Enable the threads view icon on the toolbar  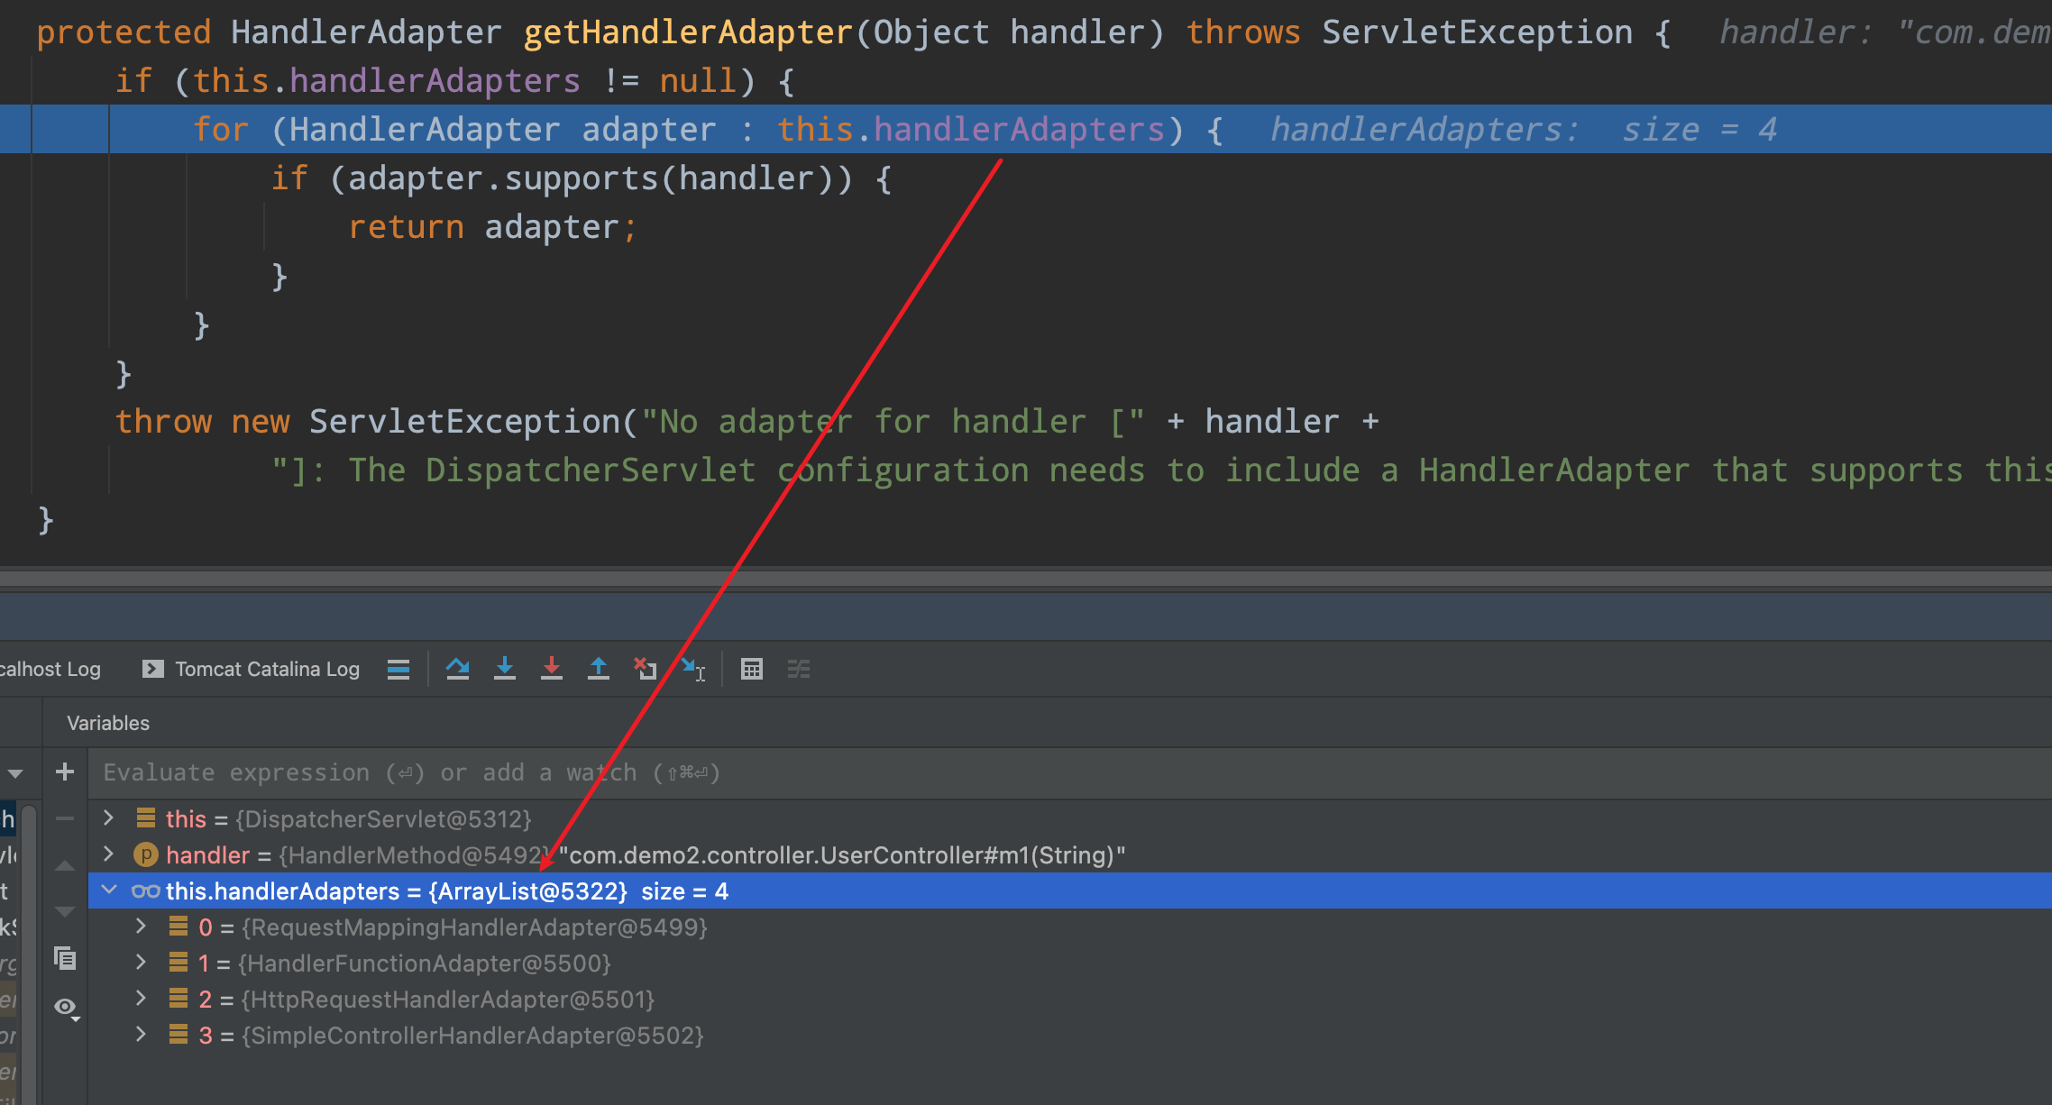[799, 669]
